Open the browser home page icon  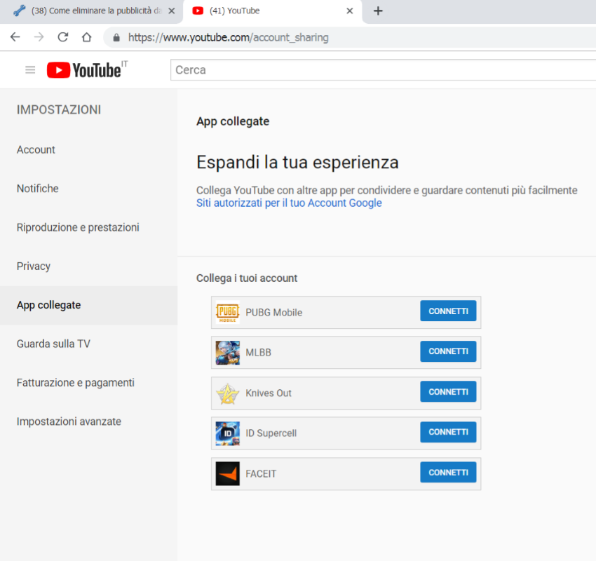[x=87, y=37]
